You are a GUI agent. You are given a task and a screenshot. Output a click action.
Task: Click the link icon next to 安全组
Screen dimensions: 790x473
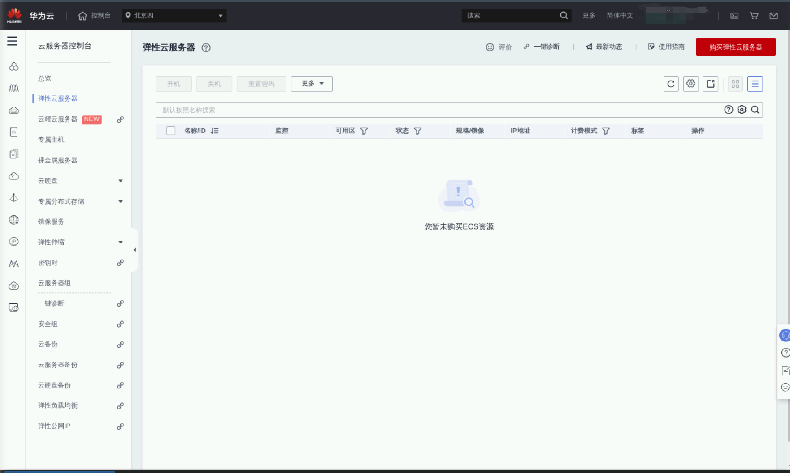click(120, 324)
